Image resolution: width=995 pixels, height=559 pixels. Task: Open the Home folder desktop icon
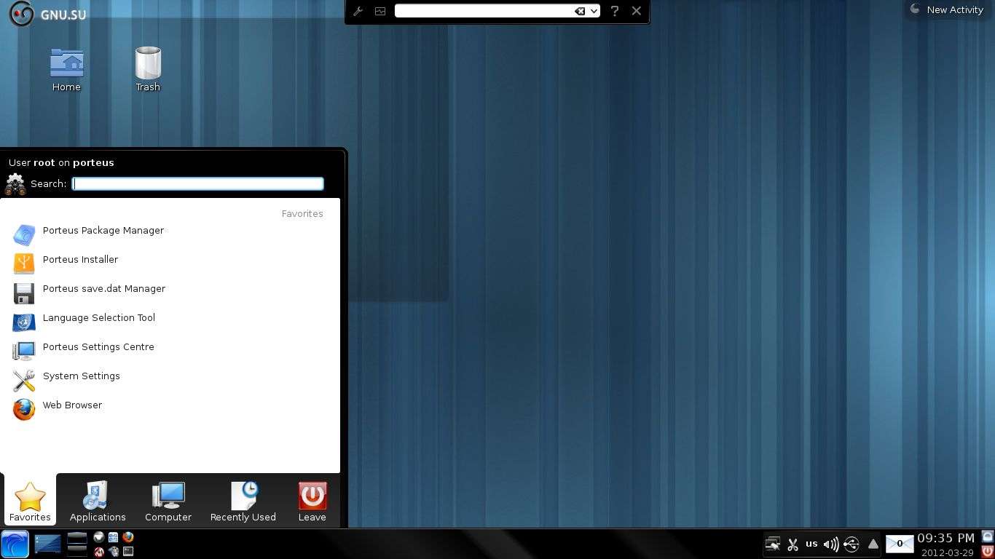66,70
